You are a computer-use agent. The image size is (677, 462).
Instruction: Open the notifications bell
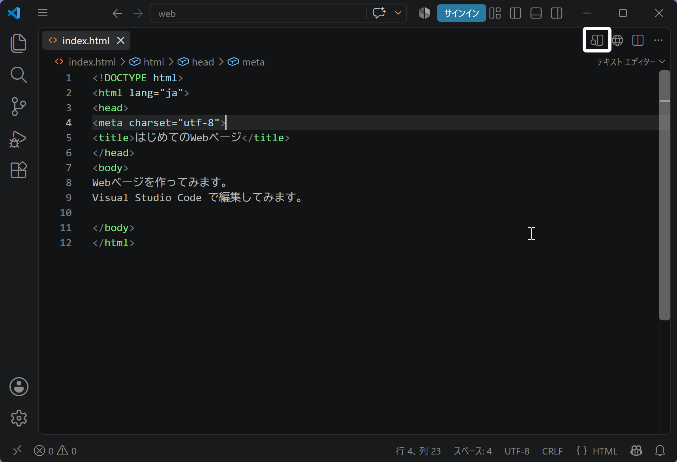[x=660, y=451]
